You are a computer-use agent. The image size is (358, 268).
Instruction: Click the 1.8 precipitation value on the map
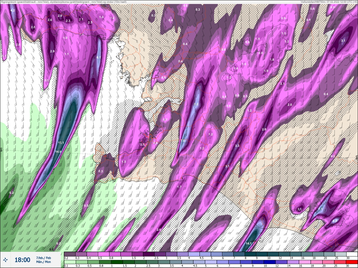(272, 60)
